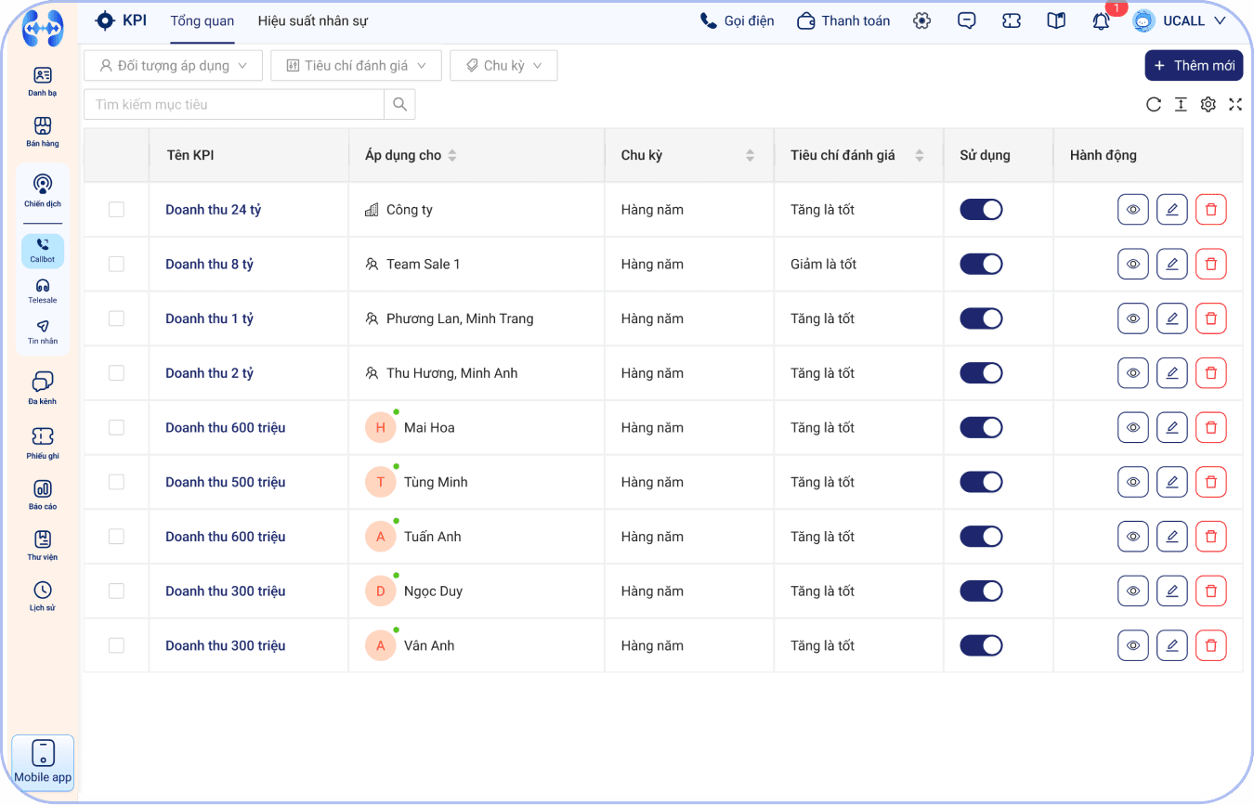Open the Doanh thu 500 triệu link
The image size is (1254, 805).
click(226, 482)
